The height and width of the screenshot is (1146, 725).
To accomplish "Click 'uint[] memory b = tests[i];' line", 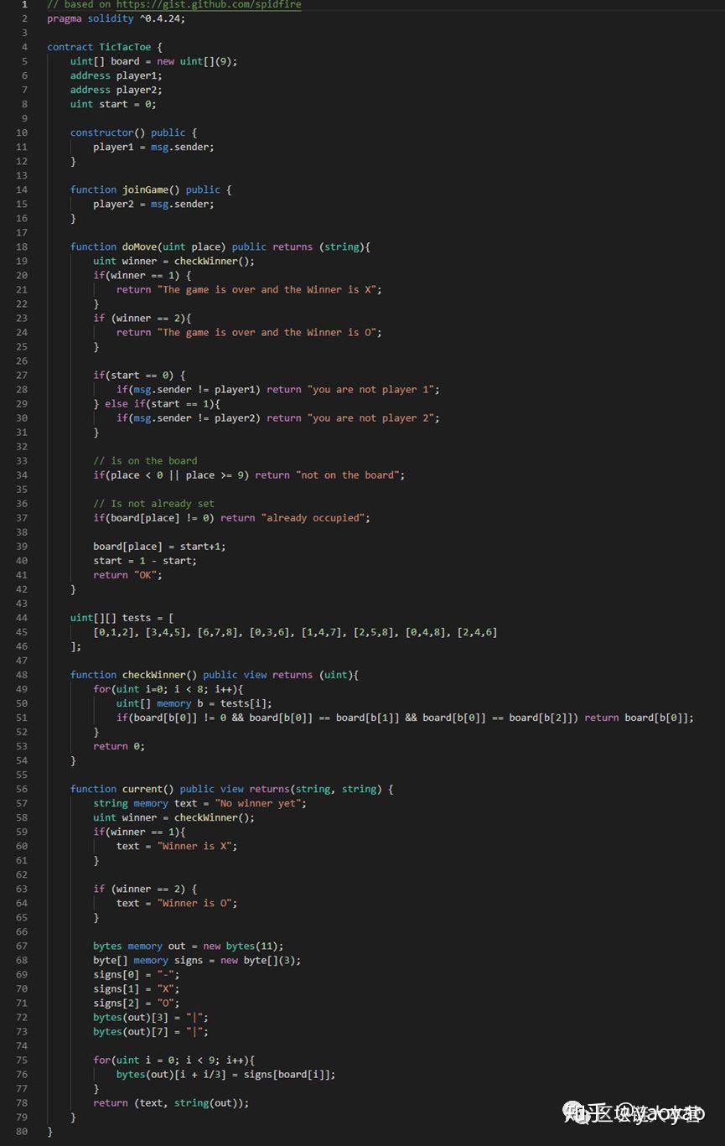I will click(194, 703).
